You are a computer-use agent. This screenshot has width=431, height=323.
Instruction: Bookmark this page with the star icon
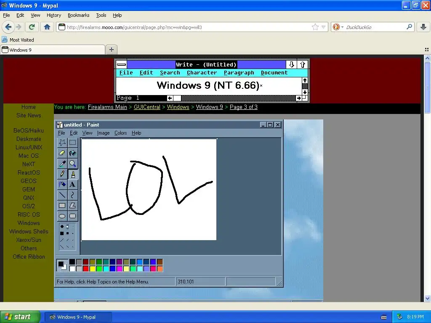(315, 27)
